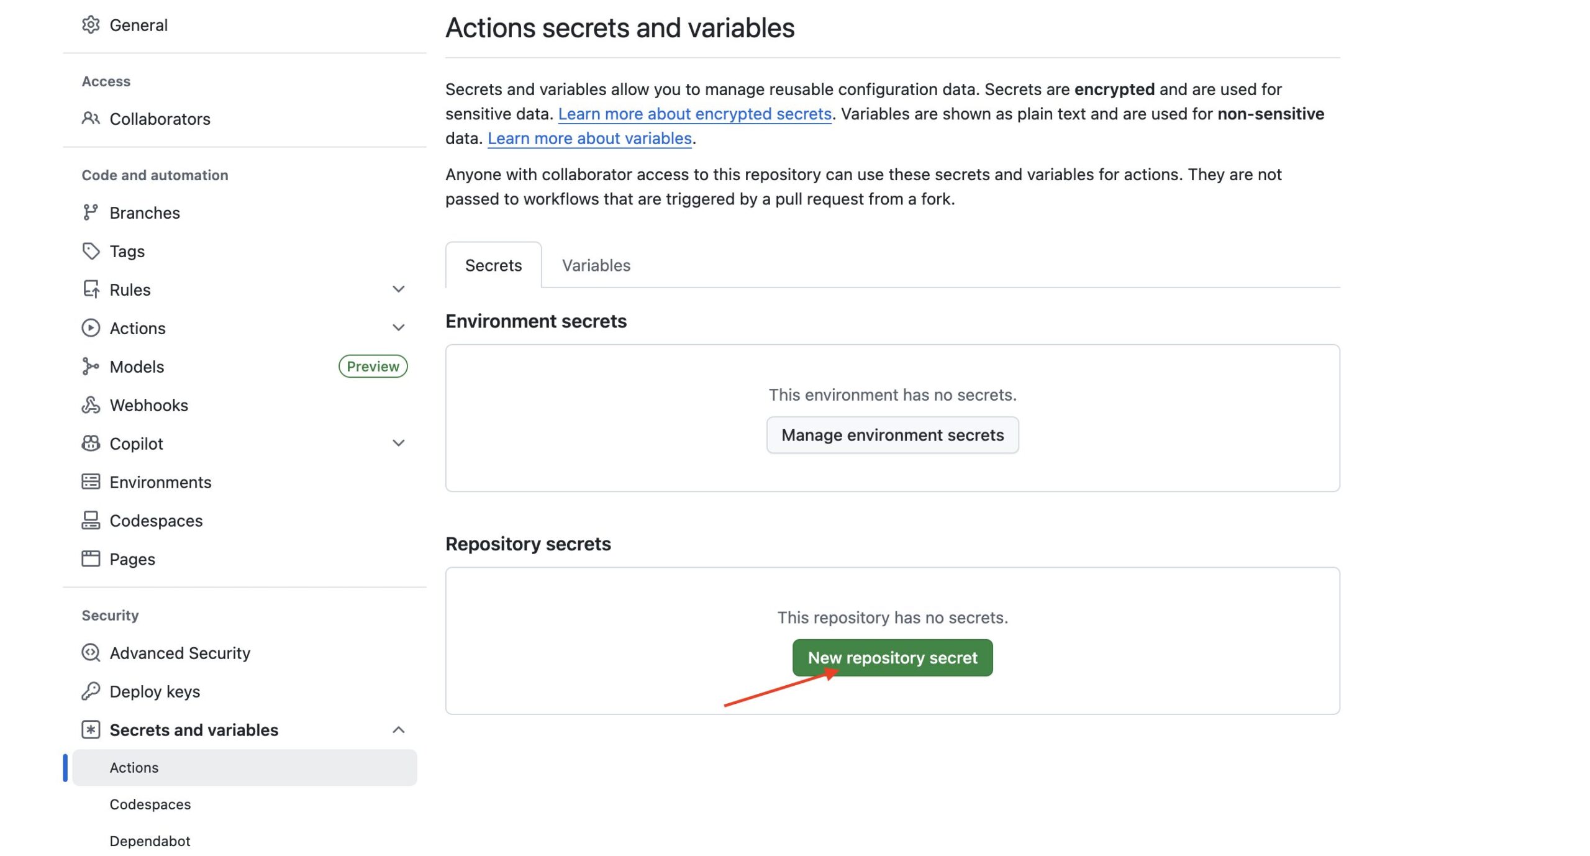1590x856 pixels.
Task: Click the General gear icon
Action: (91, 25)
